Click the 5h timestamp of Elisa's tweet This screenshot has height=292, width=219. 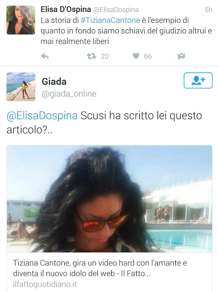pos(209,10)
